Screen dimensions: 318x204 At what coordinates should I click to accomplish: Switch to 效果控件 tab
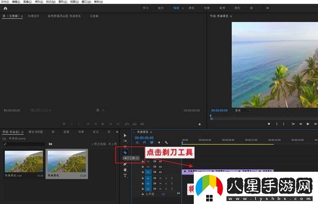(x=33, y=16)
